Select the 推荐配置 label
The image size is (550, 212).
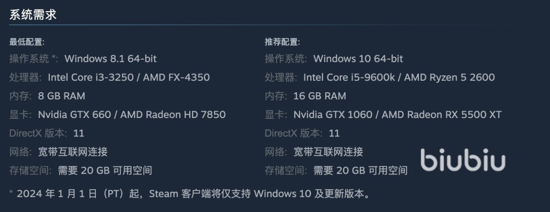coord(282,42)
